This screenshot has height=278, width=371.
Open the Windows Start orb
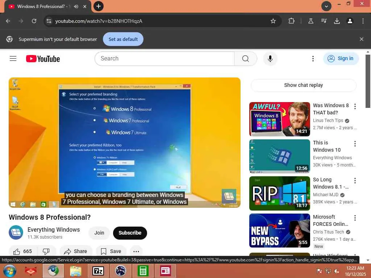click(9, 271)
